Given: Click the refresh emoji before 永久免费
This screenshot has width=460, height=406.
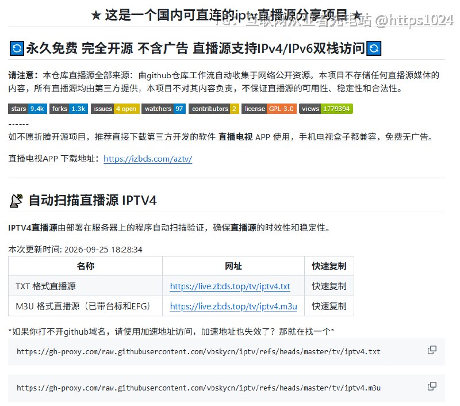Looking at the screenshot, I should point(17,48).
